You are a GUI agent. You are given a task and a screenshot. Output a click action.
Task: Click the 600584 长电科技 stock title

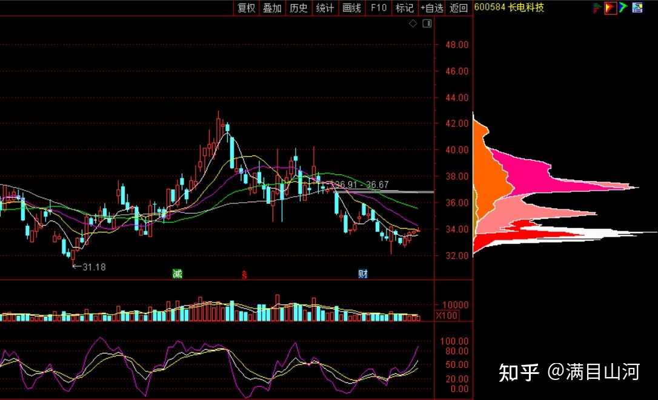(x=509, y=8)
